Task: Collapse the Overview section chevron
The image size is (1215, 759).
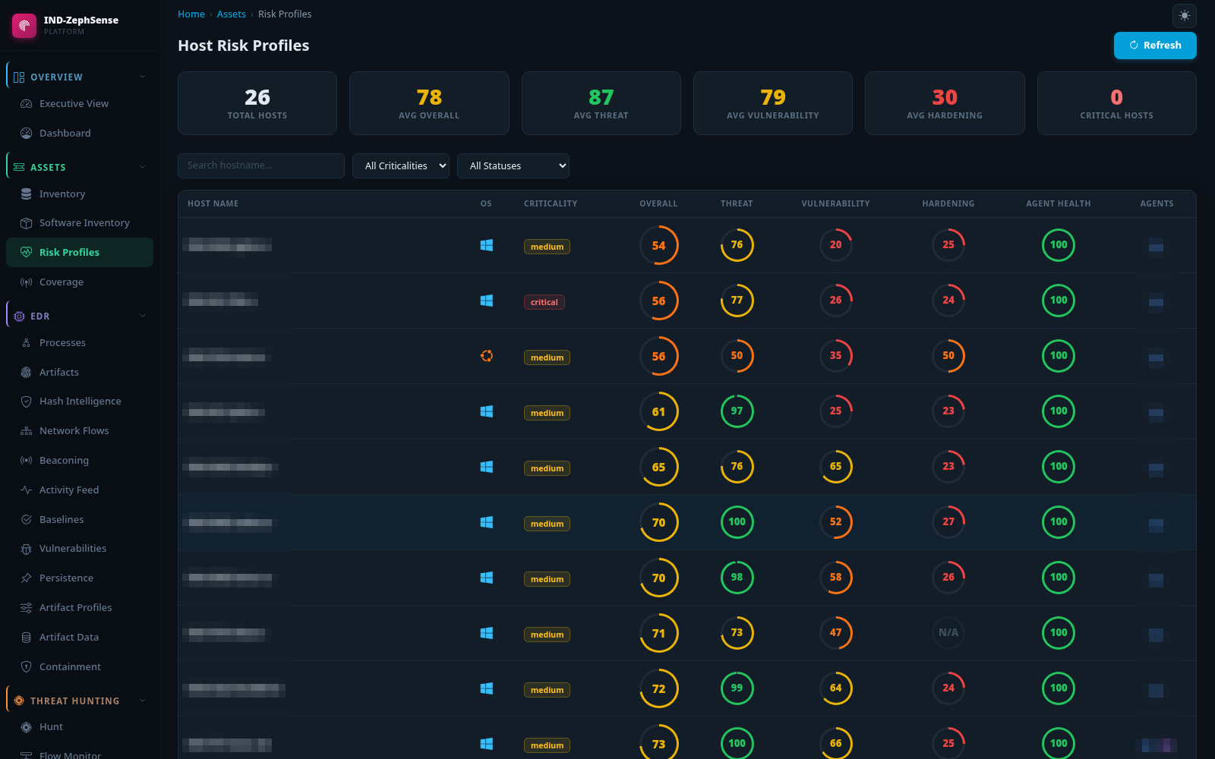Action: [x=143, y=77]
